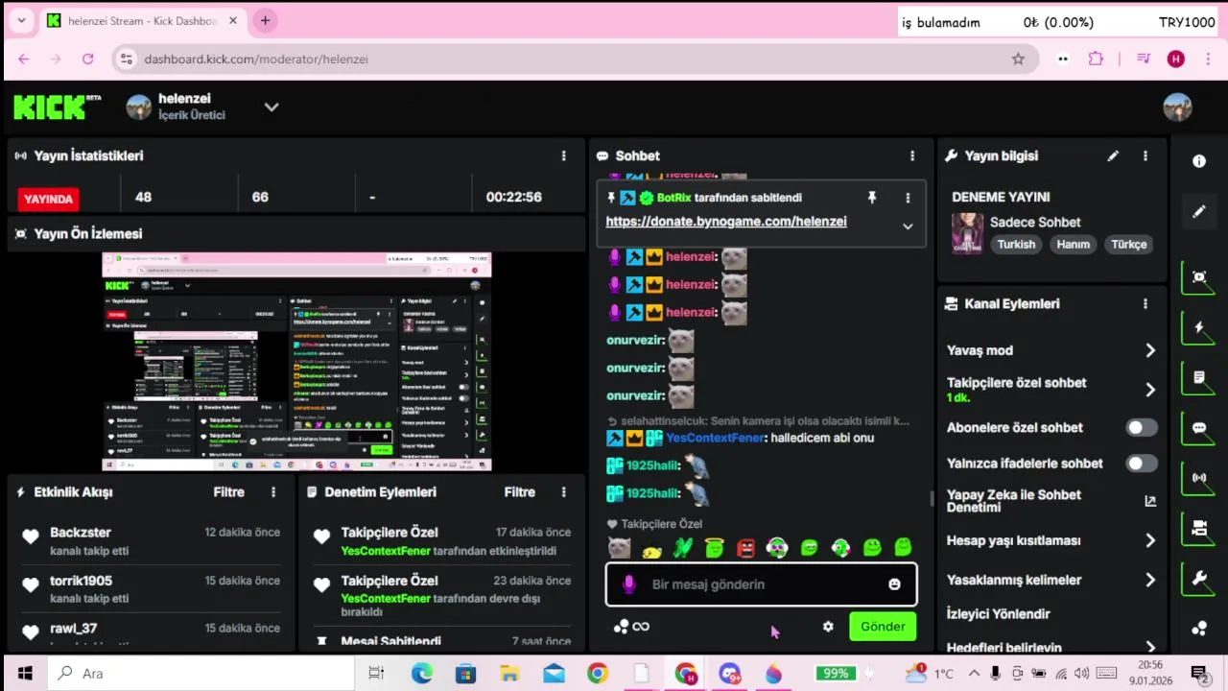This screenshot has width=1228, height=691.
Task: Open Denetim Eylemleri three-dot menu
Action: 564,491
